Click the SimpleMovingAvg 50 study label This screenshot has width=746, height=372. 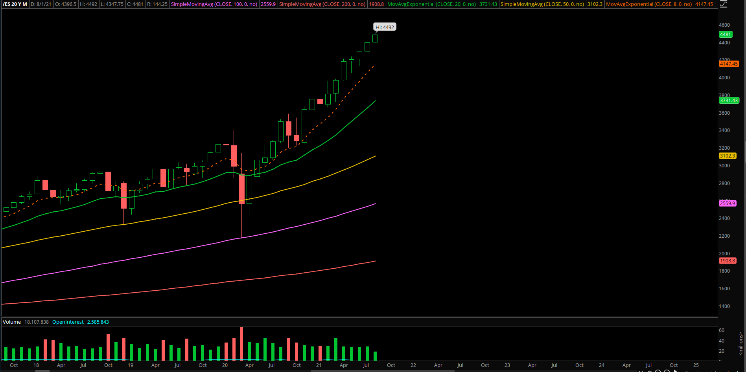click(x=542, y=4)
